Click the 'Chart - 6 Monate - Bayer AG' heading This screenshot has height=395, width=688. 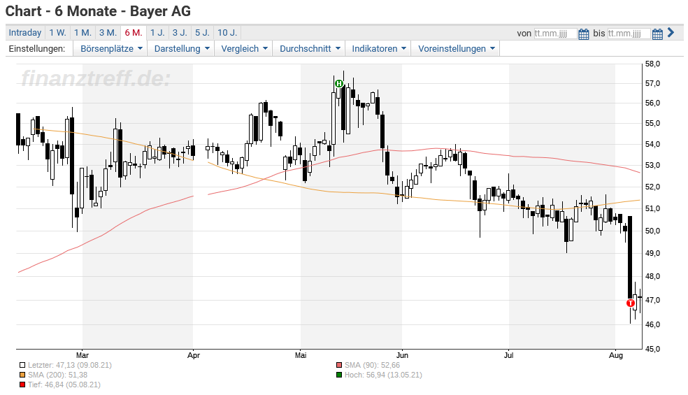tap(99, 11)
